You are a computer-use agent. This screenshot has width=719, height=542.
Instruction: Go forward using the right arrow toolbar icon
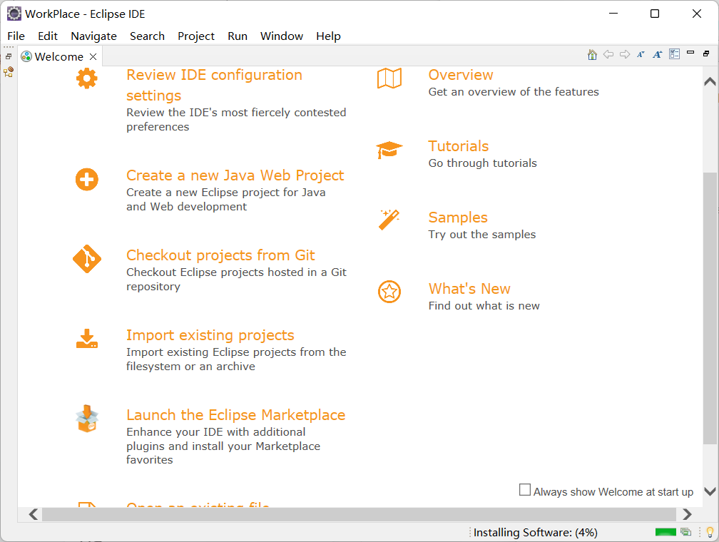625,55
